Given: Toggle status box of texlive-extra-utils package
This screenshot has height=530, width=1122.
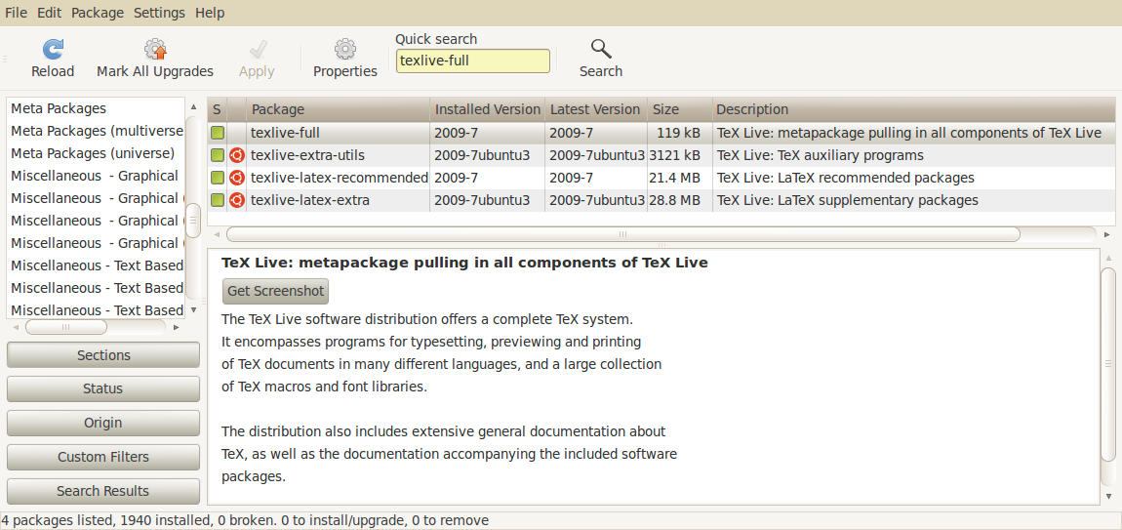Looking at the screenshot, I should click(218, 155).
